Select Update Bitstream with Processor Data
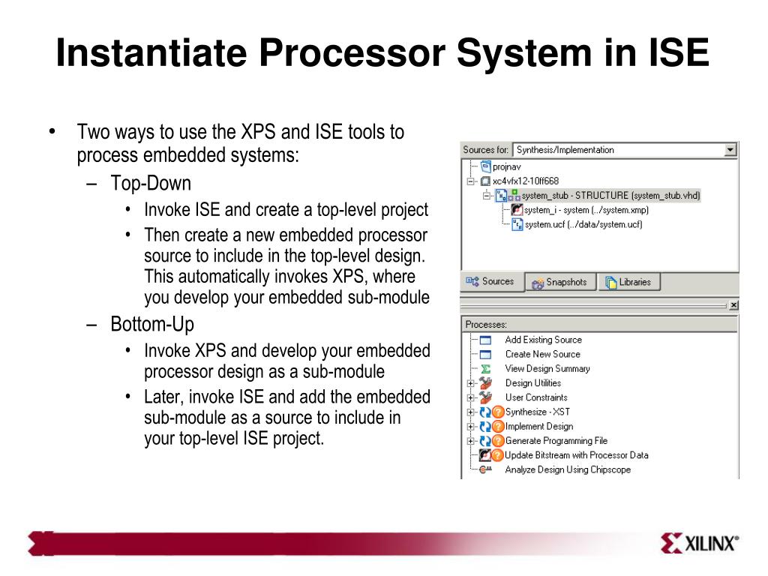The height and width of the screenshot is (576, 768). [577, 455]
